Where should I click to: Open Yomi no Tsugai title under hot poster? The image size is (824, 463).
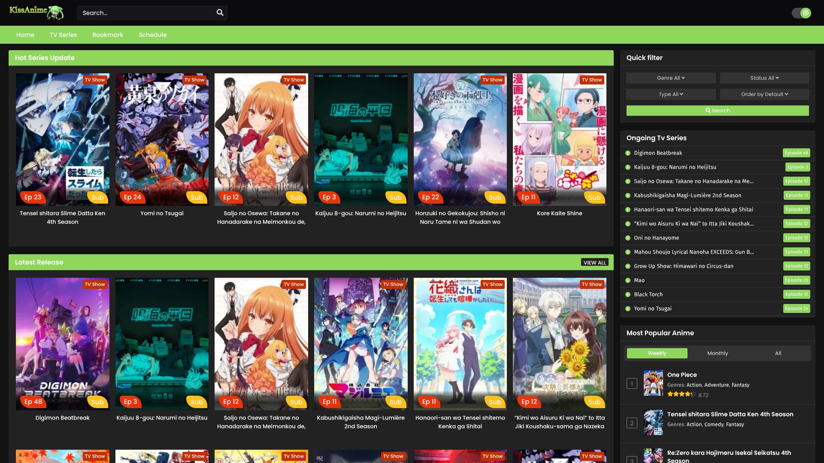pos(162,213)
